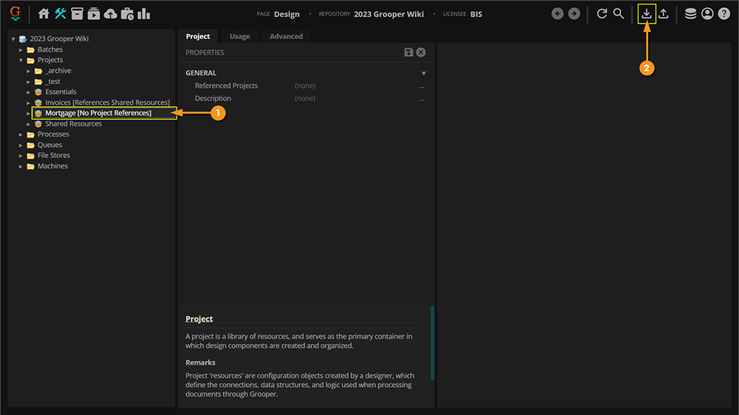
Task: Select the Shared Resources project
Action: tap(73, 124)
